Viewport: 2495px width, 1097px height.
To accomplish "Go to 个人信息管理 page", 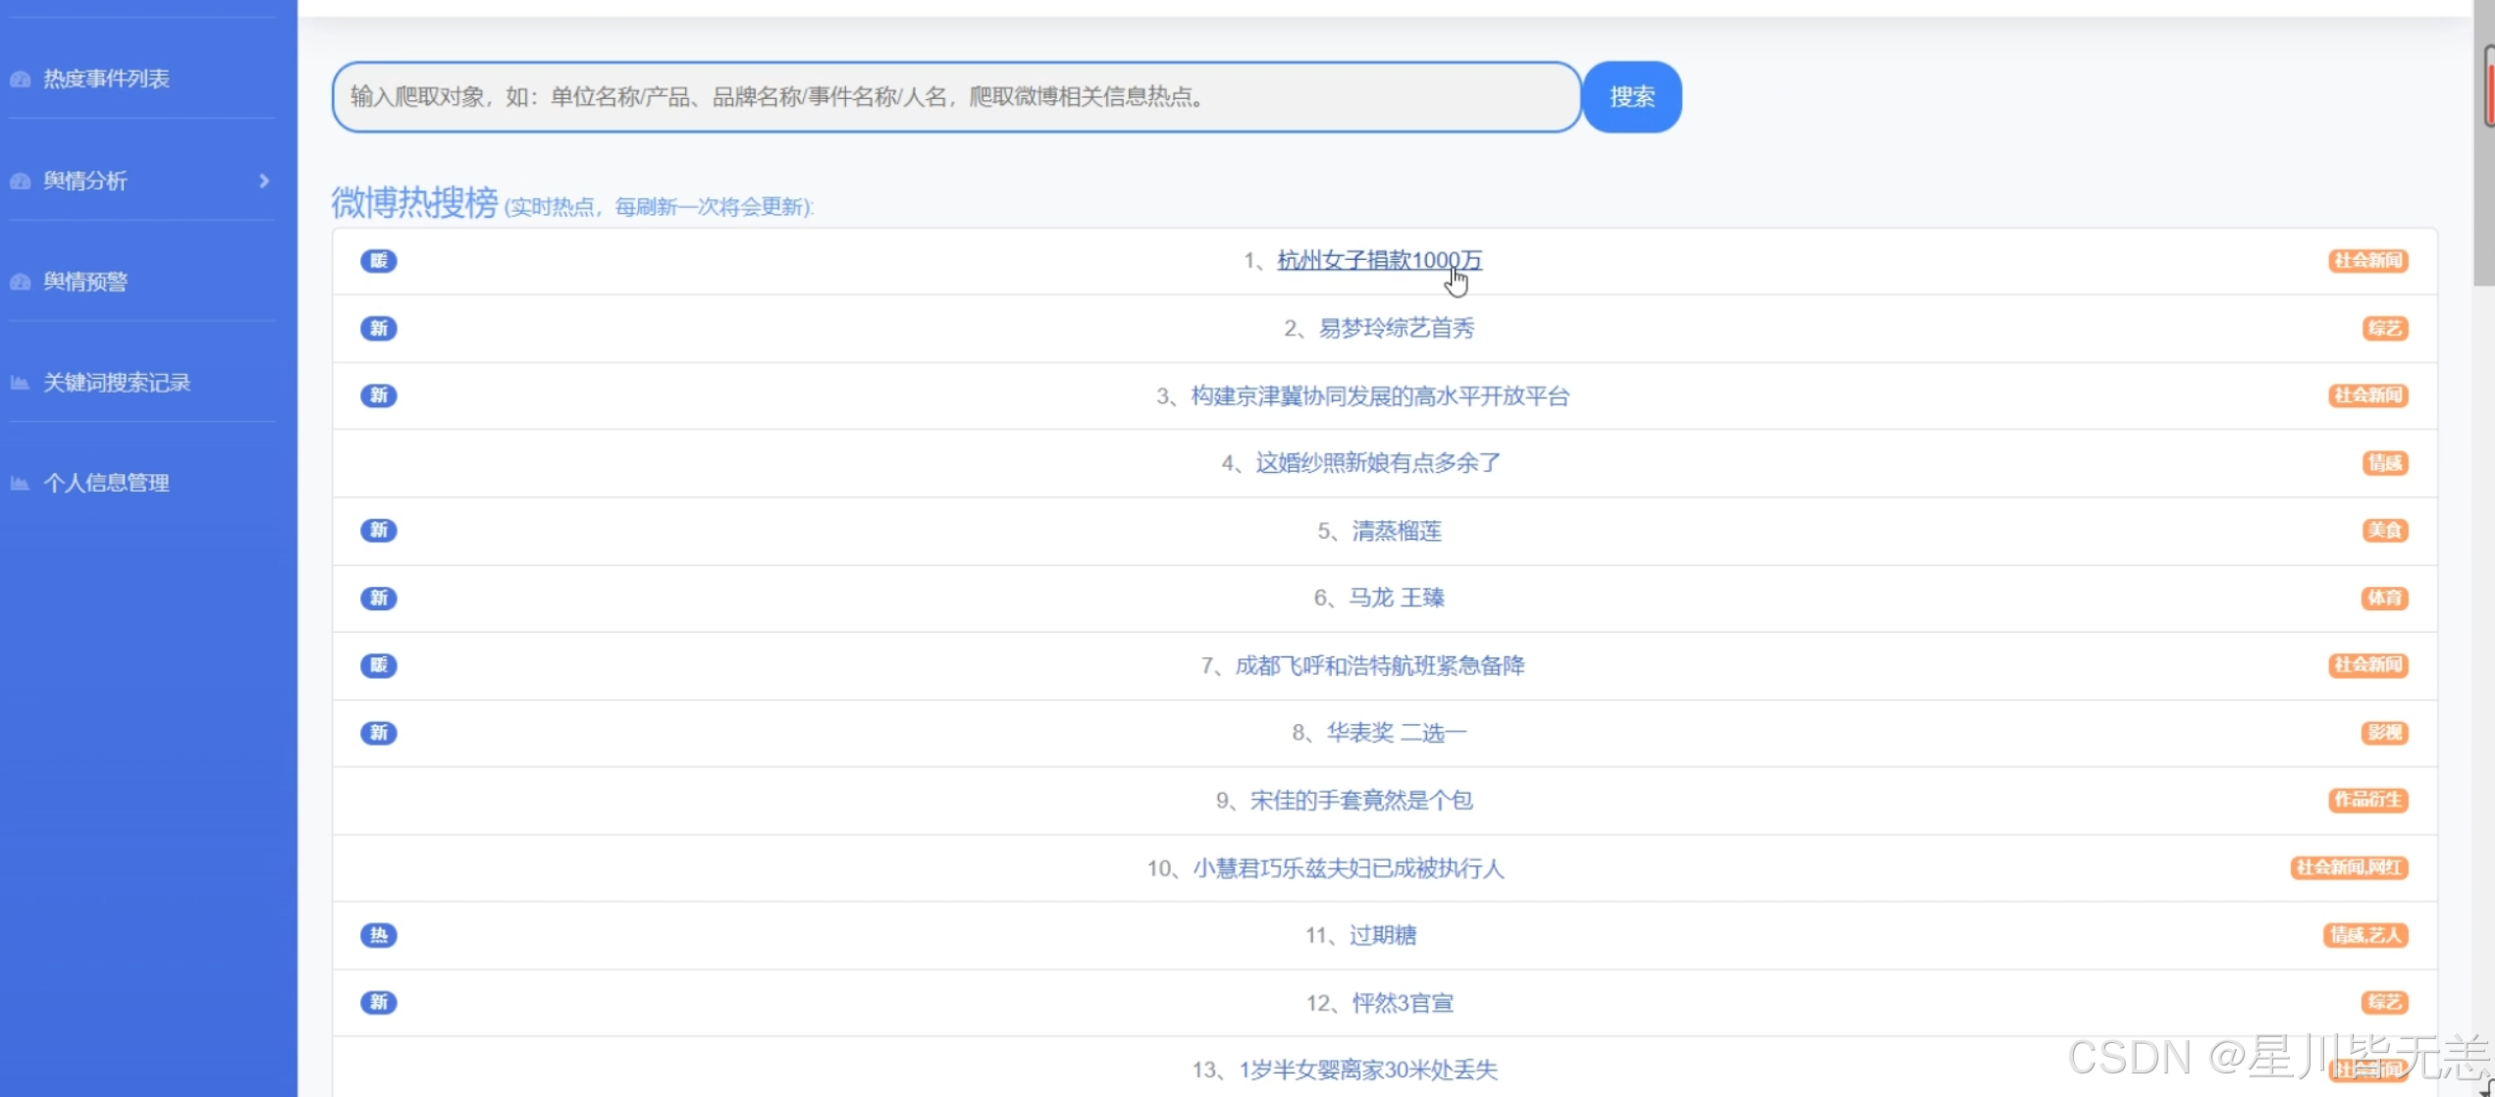I will pos(106,484).
